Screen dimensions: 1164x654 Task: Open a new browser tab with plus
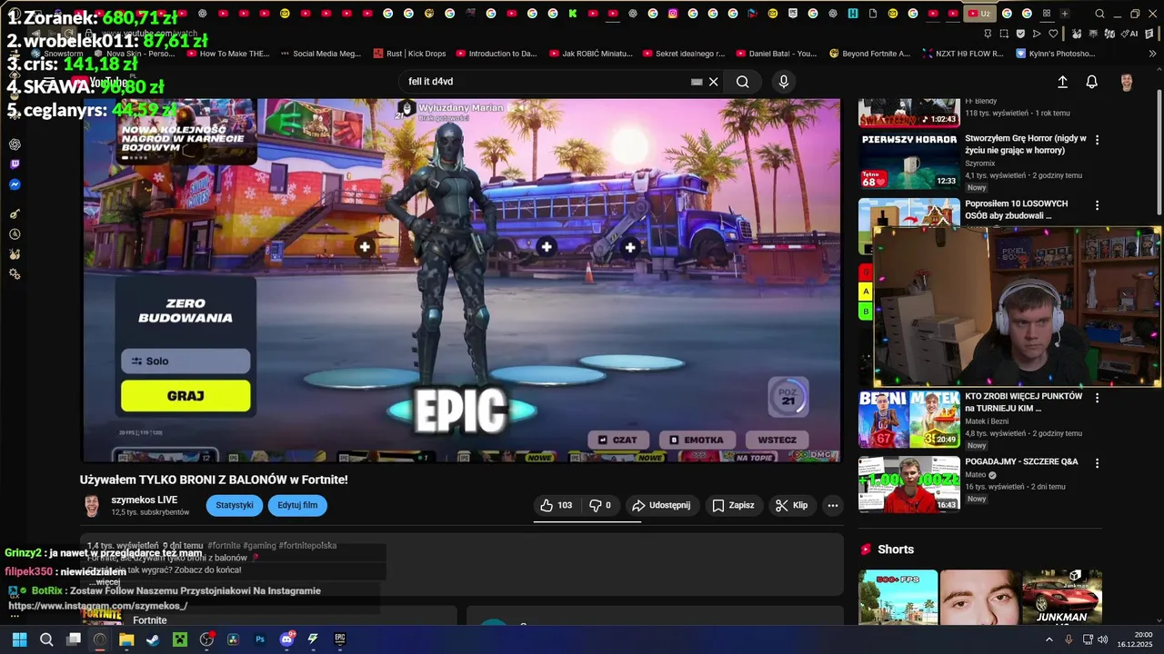click(1064, 14)
